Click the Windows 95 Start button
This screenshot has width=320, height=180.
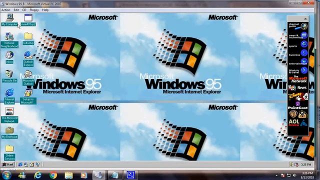8,164
